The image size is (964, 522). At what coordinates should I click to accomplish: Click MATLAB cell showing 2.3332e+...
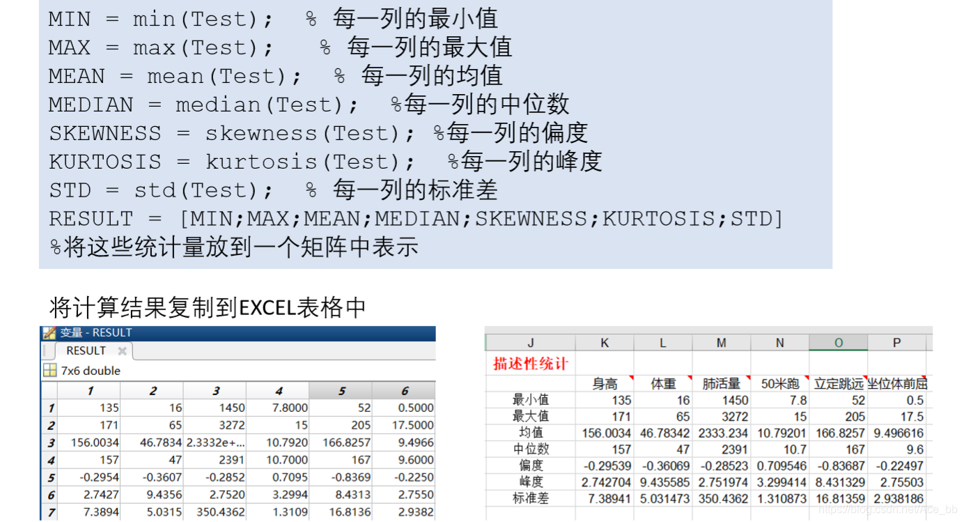pyautogui.click(x=216, y=443)
